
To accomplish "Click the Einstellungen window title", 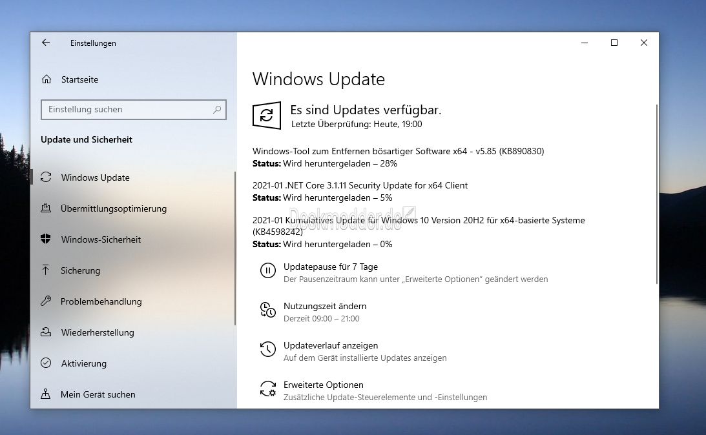I will click(93, 43).
